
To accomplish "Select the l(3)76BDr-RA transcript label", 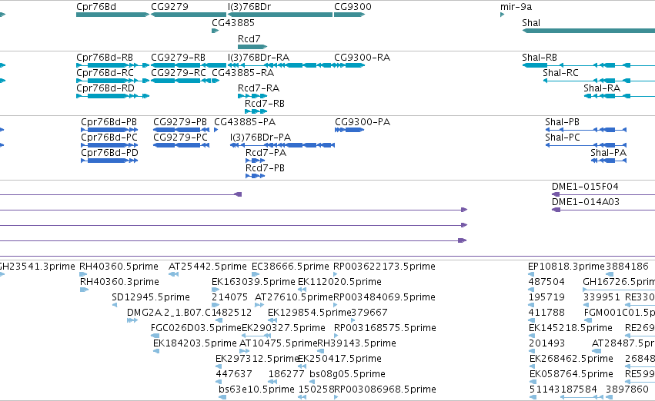I will (259, 58).
